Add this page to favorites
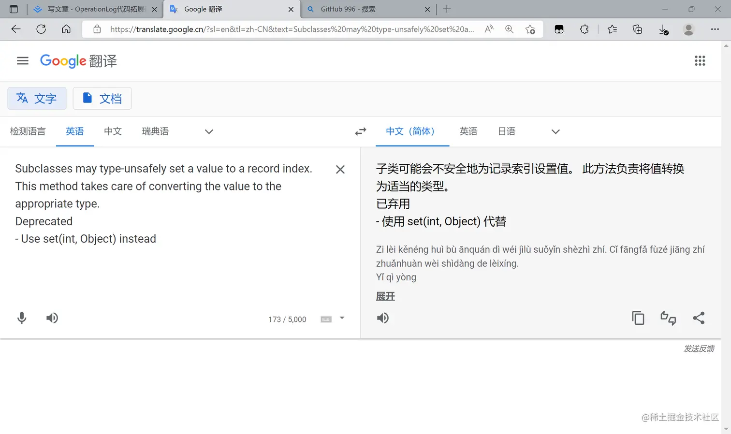This screenshot has height=434, width=731. 530,29
